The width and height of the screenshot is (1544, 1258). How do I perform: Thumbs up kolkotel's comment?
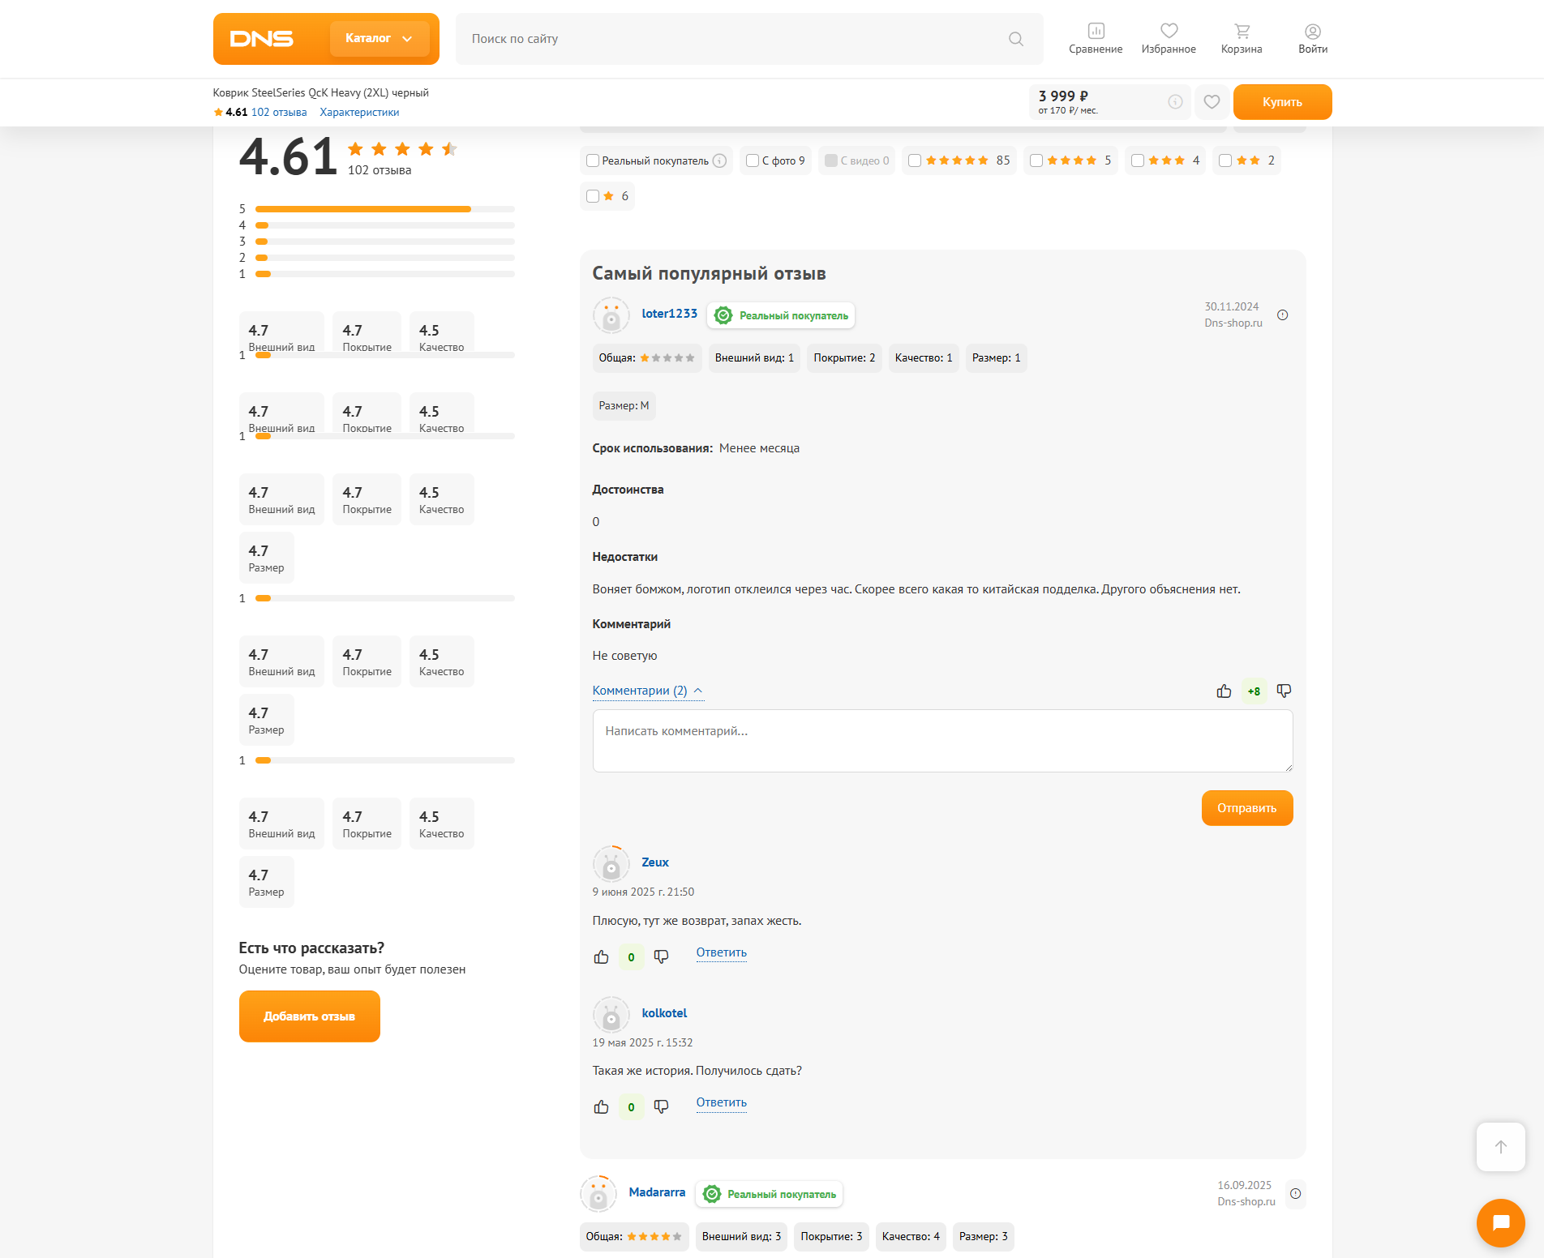coord(601,1107)
